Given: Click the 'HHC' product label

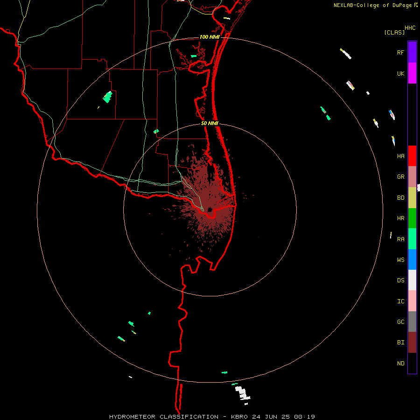Looking at the screenshot, I should tap(410, 28).
